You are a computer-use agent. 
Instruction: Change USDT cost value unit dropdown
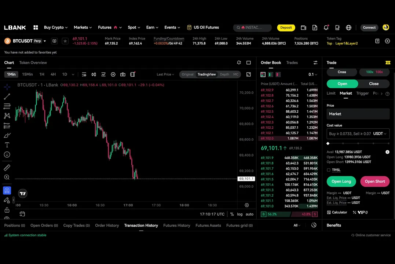pos(380,134)
